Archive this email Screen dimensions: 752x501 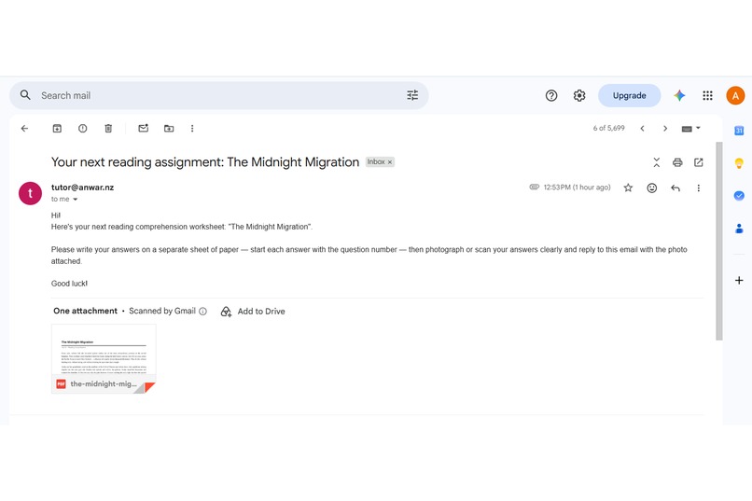coord(57,129)
